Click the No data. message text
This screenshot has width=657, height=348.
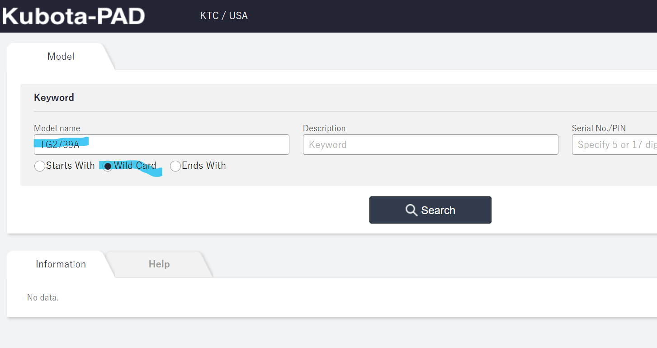[x=43, y=298]
